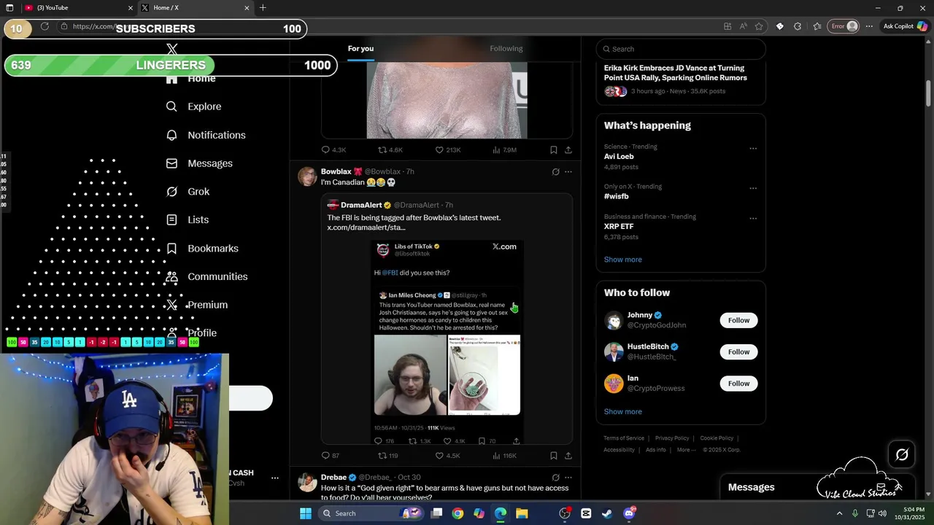Open Notifications bell in sidebar
Viewport: 934px width, 525px height.
[x=205, y=135]
